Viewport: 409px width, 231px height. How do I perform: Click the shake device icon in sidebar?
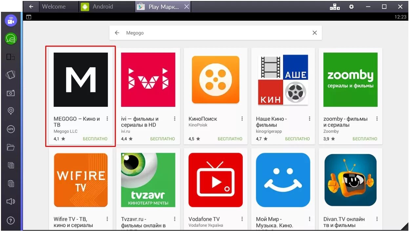coord(11,75)
